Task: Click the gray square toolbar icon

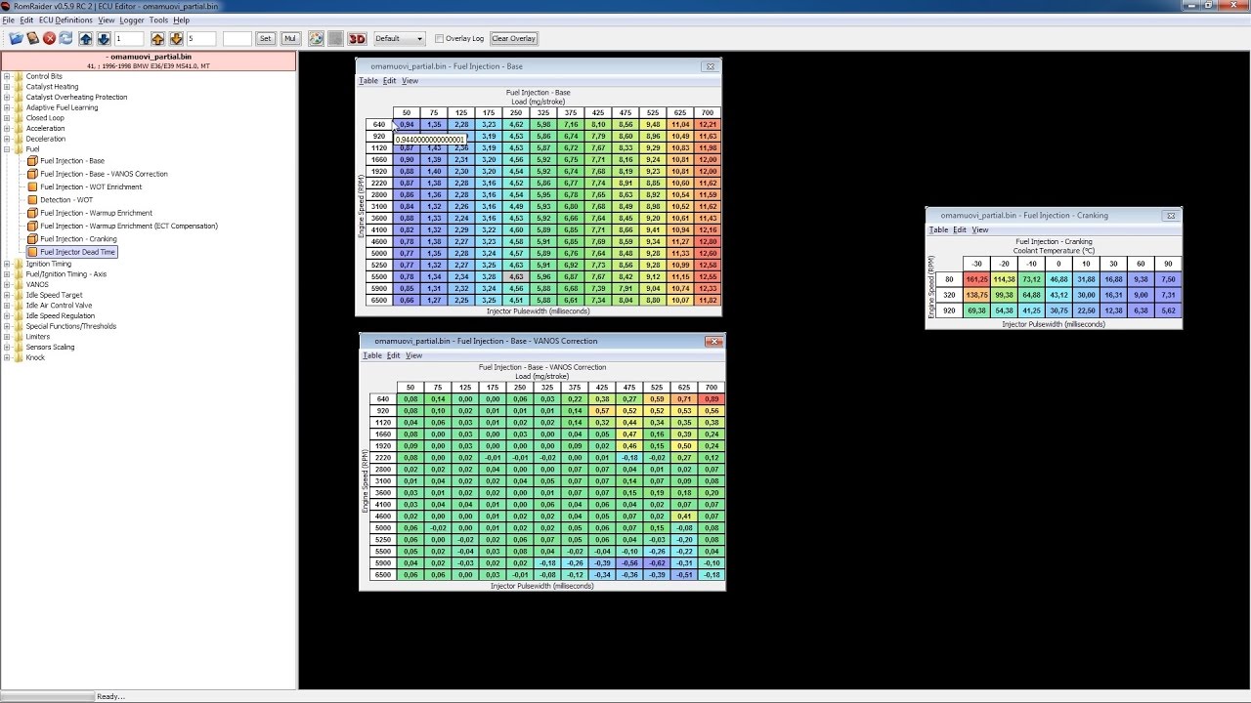Action: point(335,38)
